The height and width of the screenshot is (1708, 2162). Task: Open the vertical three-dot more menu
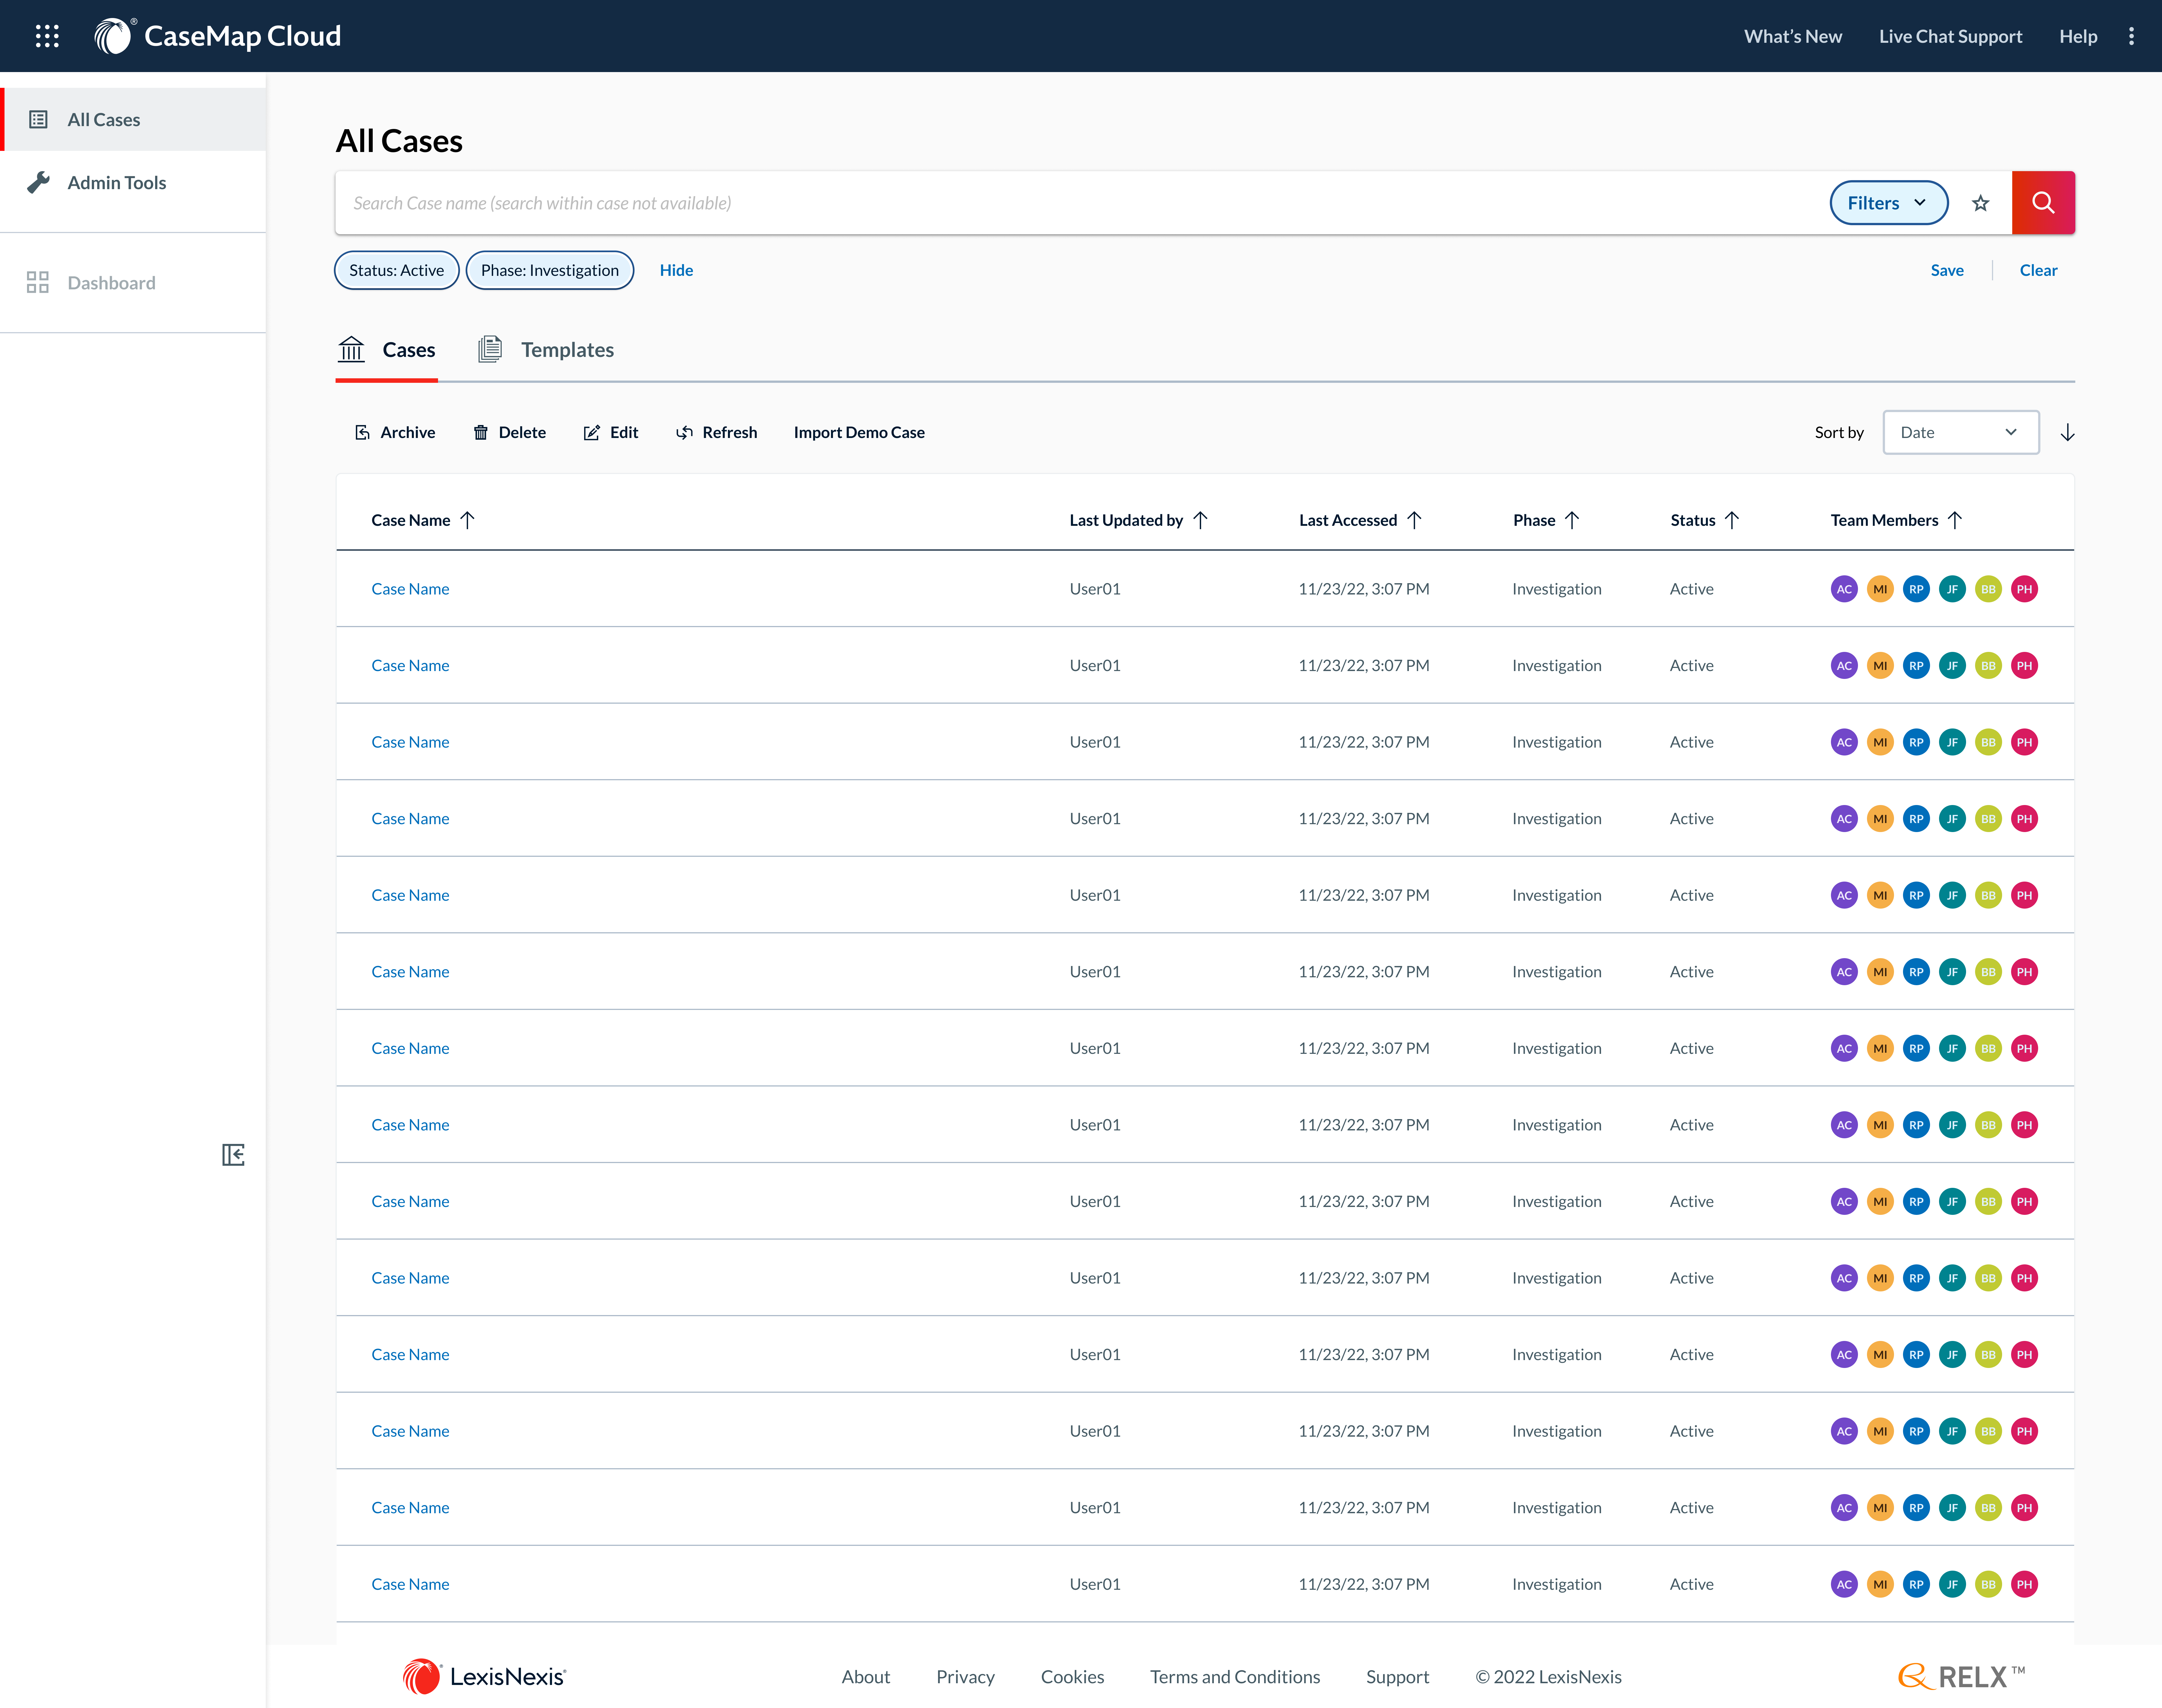[2131, 36]
